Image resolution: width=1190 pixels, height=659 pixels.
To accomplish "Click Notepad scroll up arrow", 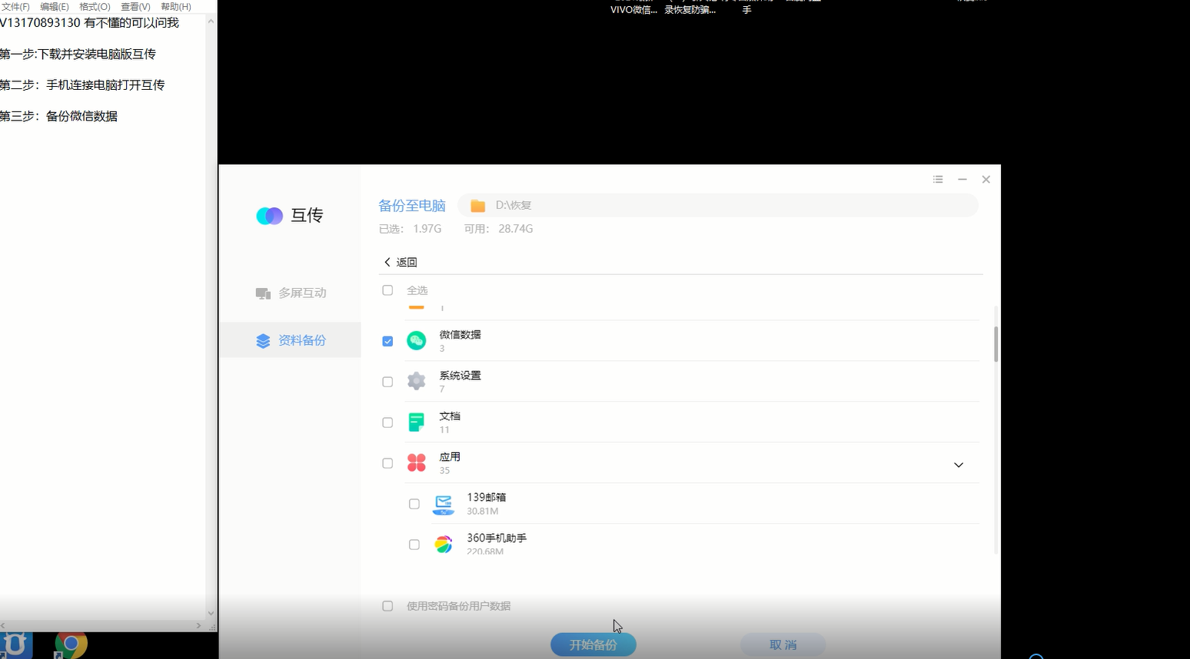I will 211,21.
